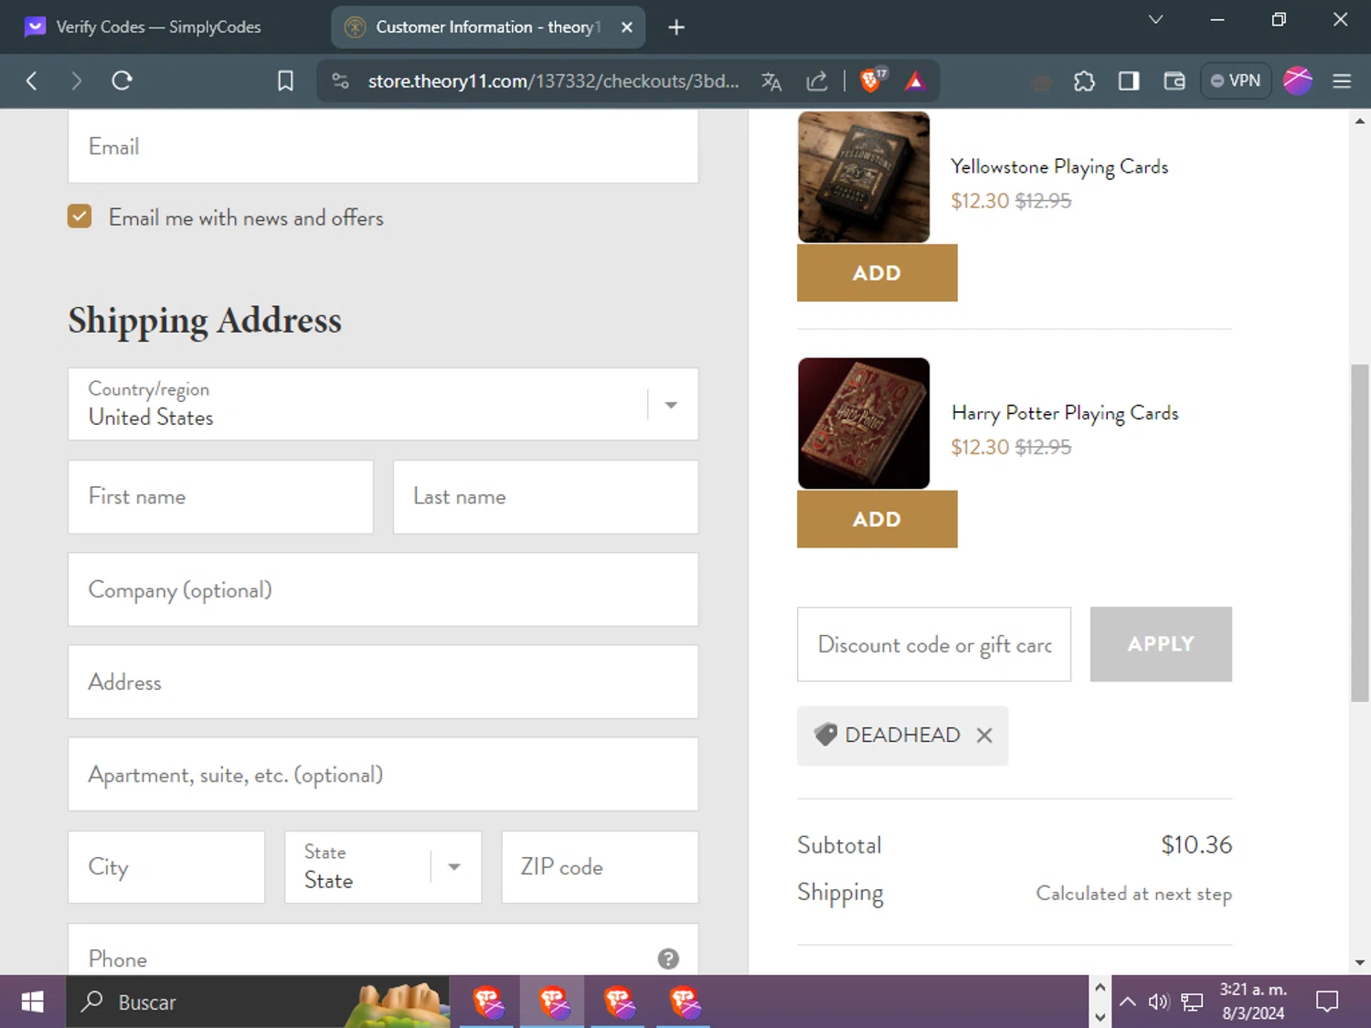This screenshot has height=1028, width=1371.
Task: Click the ZIP code field
Action: coord(600,867)
